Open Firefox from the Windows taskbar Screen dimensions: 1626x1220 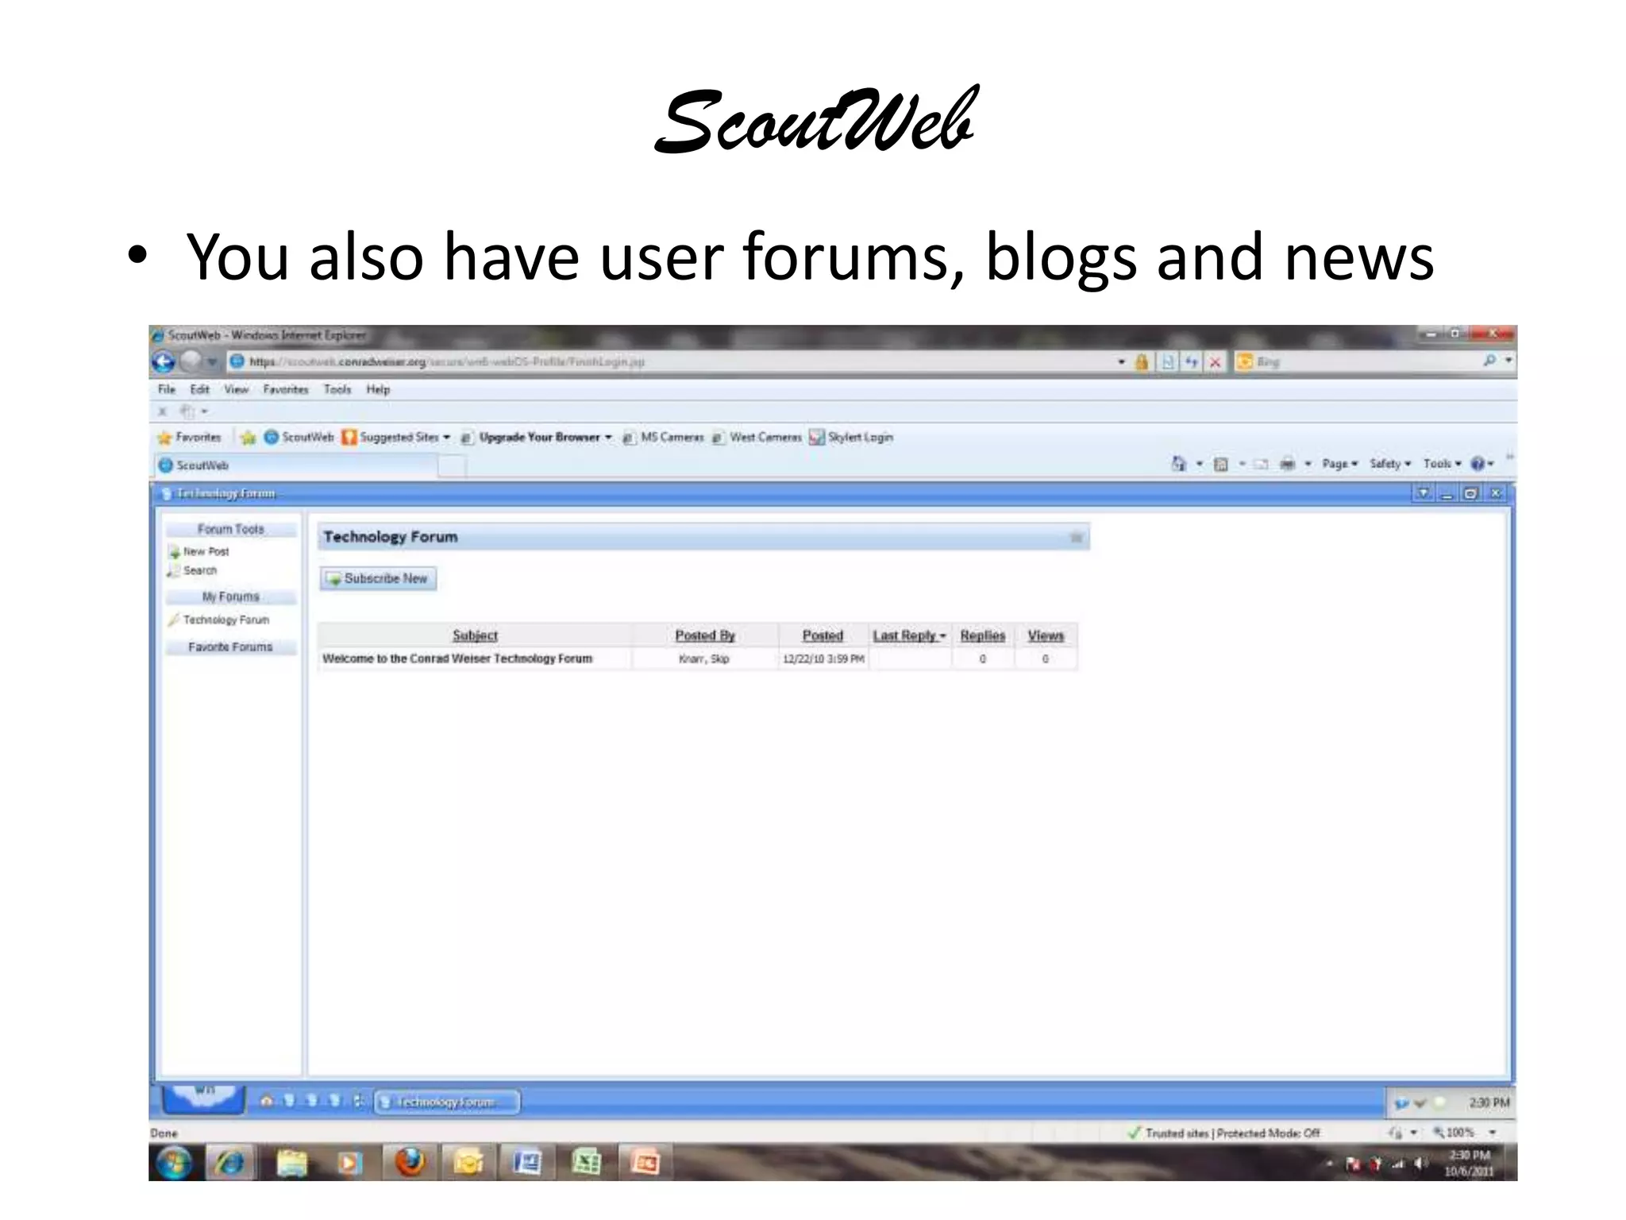click(x=410, y=1164)
